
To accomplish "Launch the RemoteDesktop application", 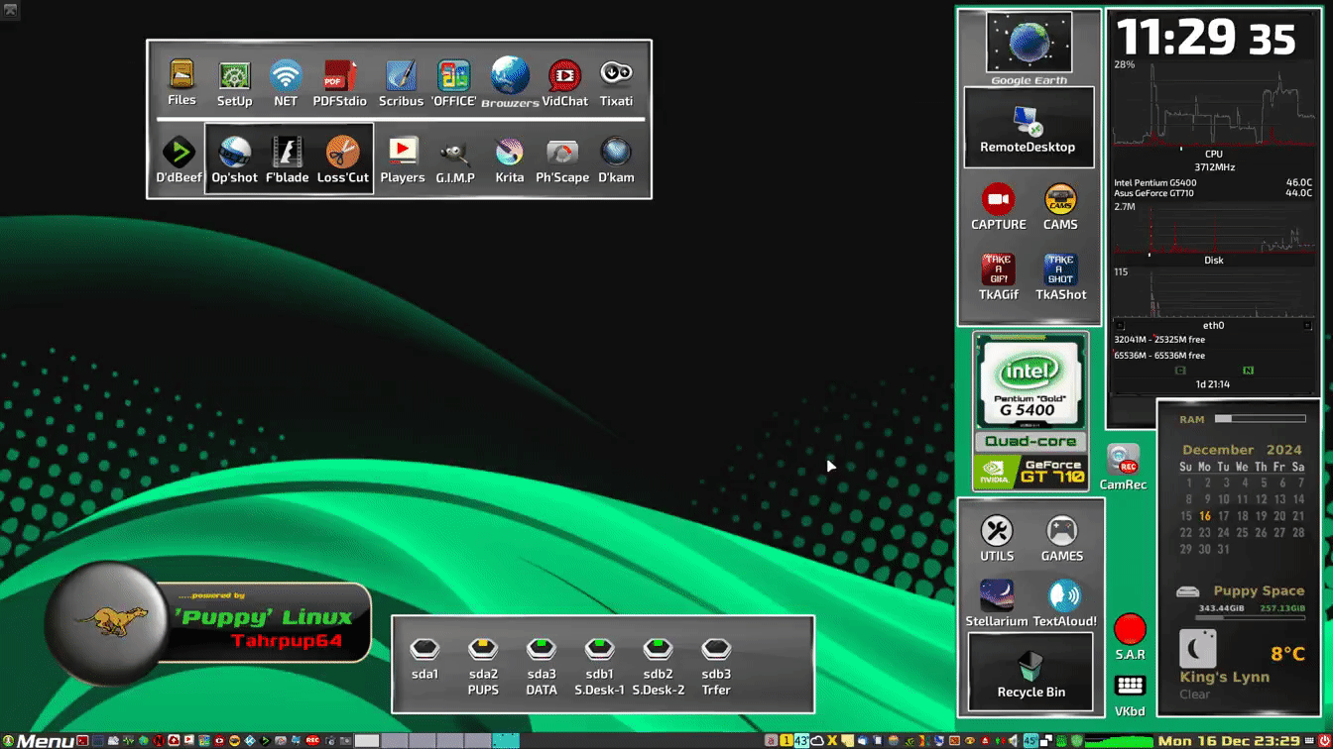I will coord(1029,128).
